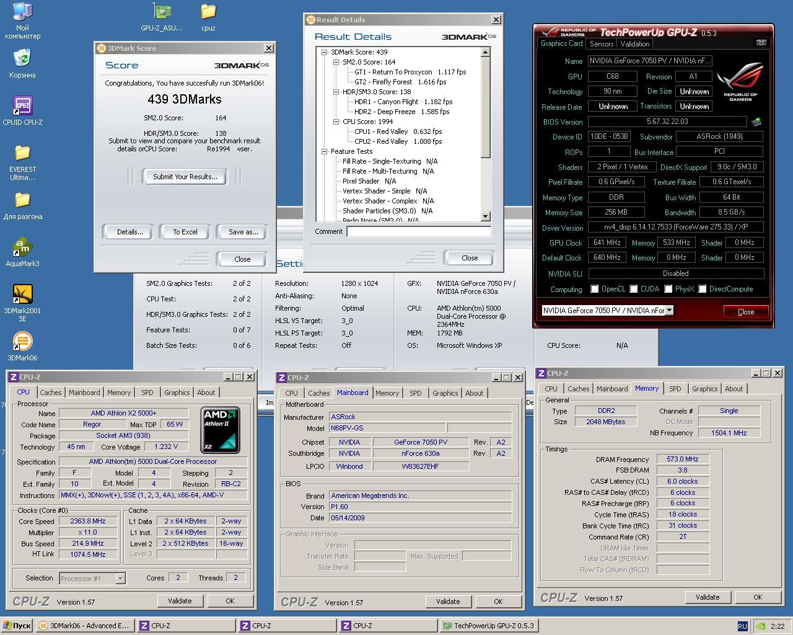Screen dimensions: 793x635
Task: Click the To Excel button
Action: point(185,232)
